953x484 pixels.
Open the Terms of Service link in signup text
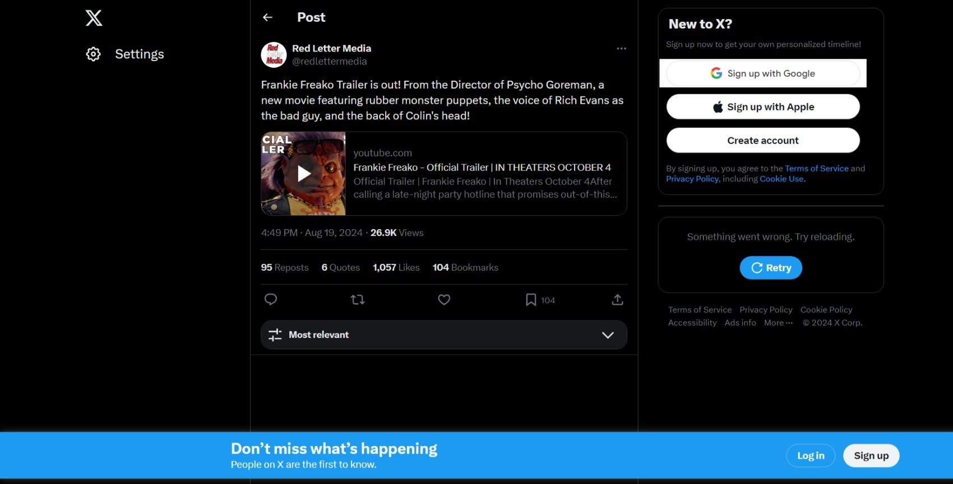(817, 169)
